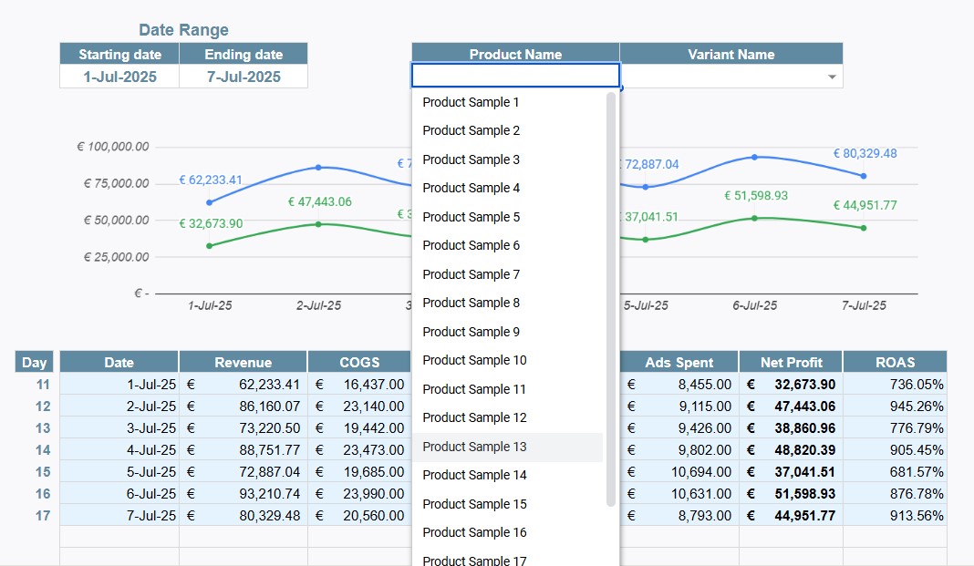Click the Product Name input field
Viewport: 974px width, 566px height.
click(515, 75)
